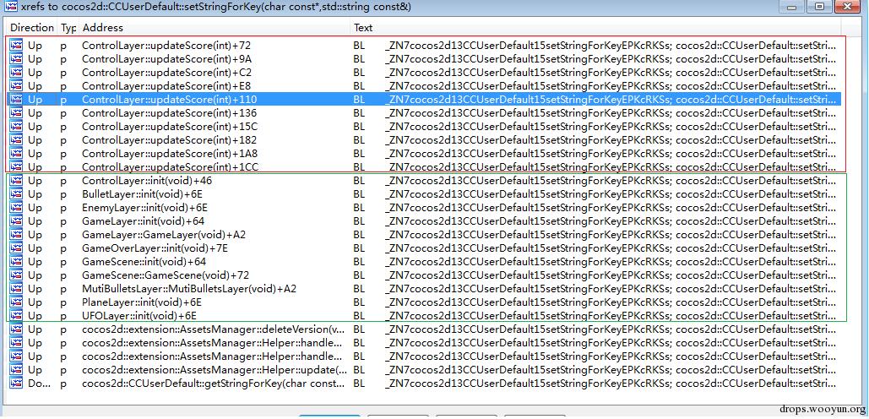Click xref icon for updateScore(int)+1CC row
869x419 pixels.
[15, 166]
